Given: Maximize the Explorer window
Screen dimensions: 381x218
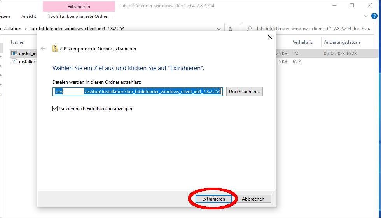Looking at the screenshot, I should pos(352,5).
